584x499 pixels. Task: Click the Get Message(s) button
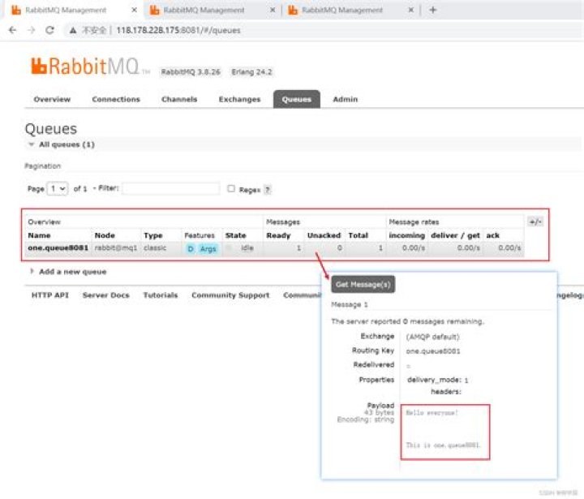pos(363,285)
